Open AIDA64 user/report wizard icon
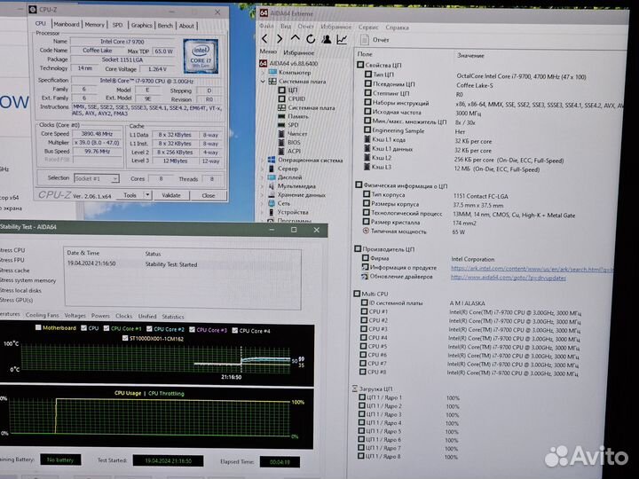 point(327,39)
